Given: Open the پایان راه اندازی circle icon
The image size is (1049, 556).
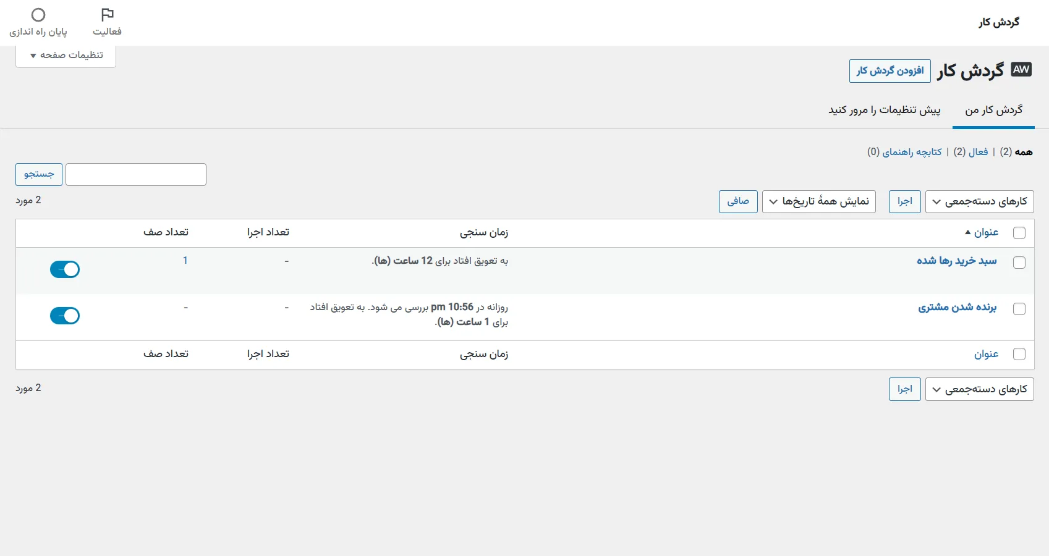Looking at the screenshot, I should pyautogui.click(x=38, y=15).
